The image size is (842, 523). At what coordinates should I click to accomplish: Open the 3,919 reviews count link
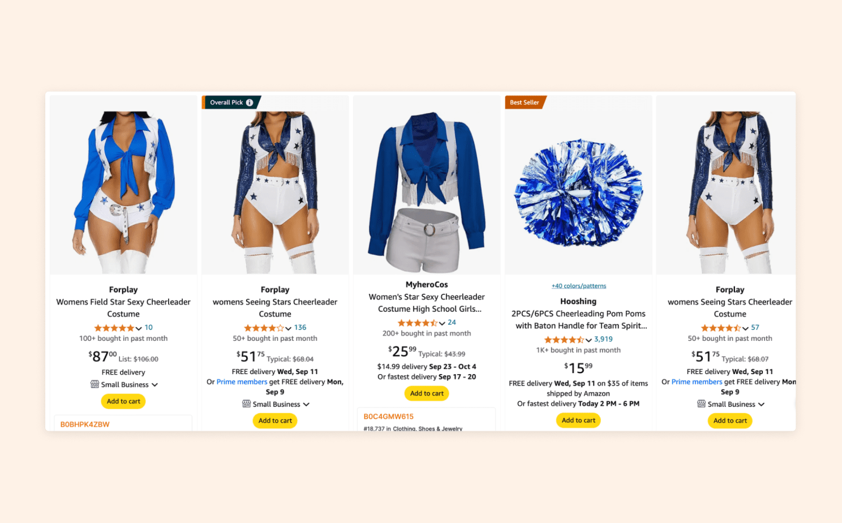click(603, 340)
